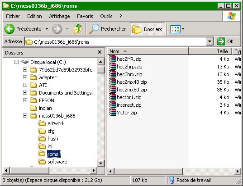Image resolution: width=243 pixels, height=186 pixels.
Task: Select Documents and Settings folder label
Action: [65, 93]
